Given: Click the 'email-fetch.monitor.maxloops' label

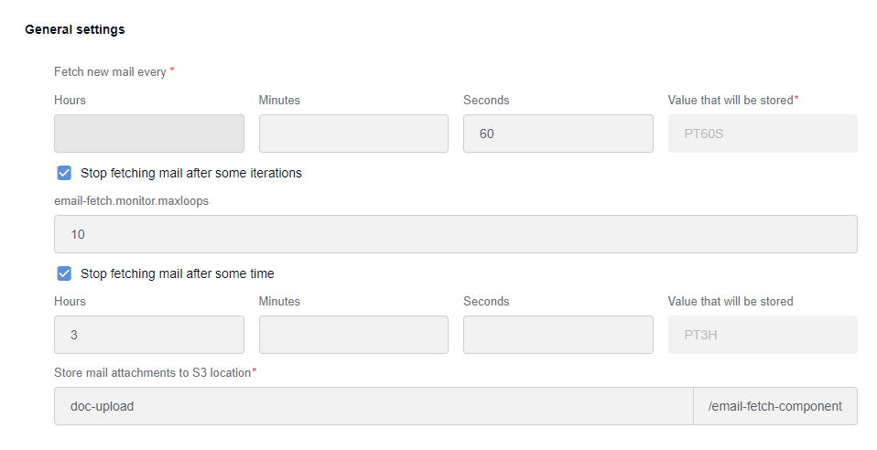Looking at the screenshot, I should (132, 200).
